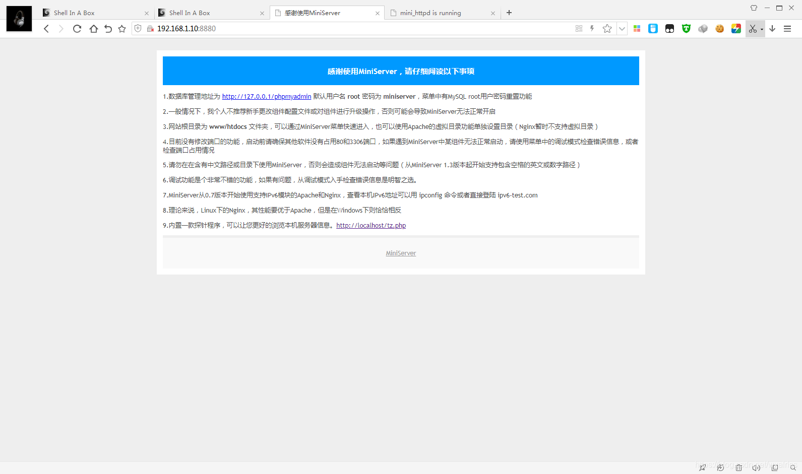The image size is (802, 474).
Task: Click the trash can icon in status bar
Action: [x=738, y=468]
